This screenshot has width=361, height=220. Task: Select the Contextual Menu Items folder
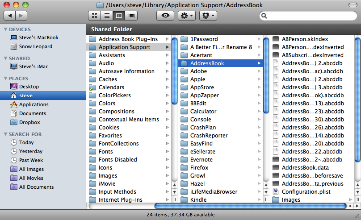tap(129, 119)
